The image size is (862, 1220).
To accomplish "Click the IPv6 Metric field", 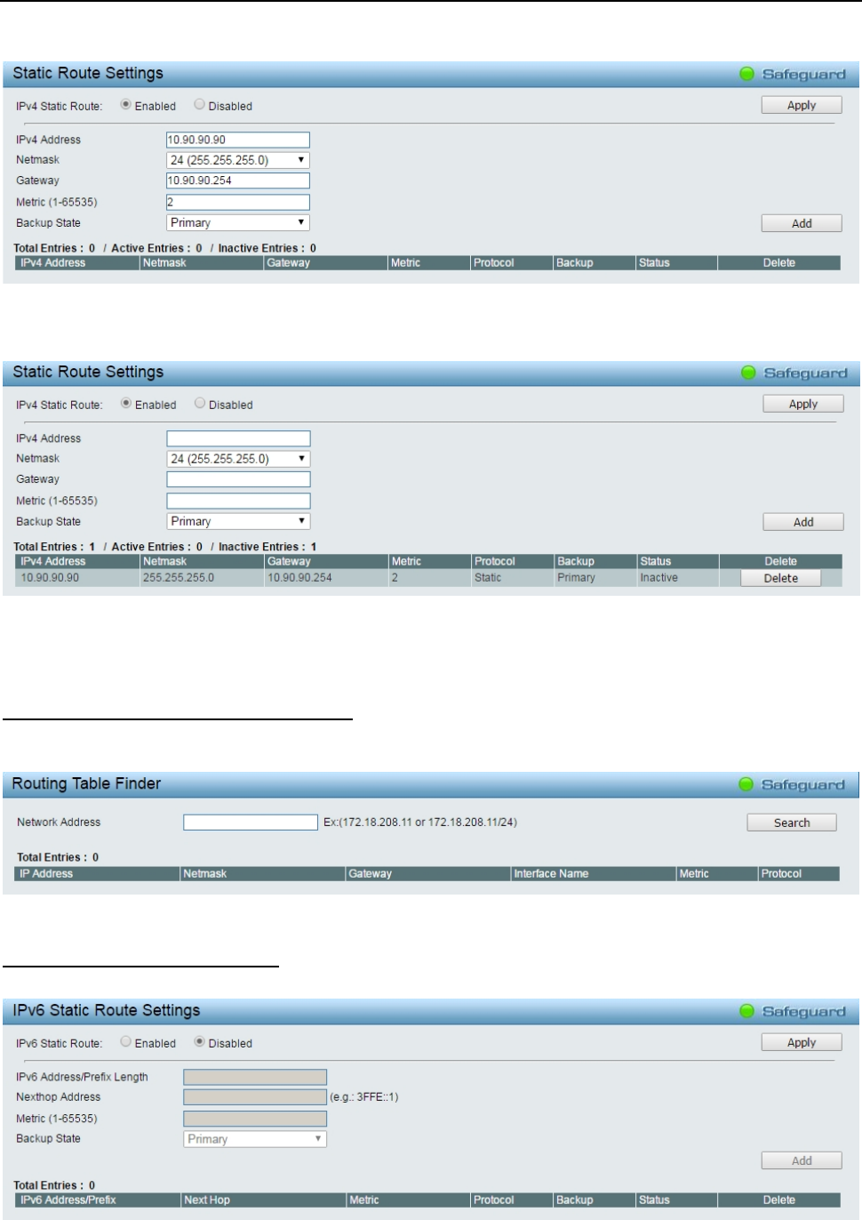I will (x=255, y=1119).
